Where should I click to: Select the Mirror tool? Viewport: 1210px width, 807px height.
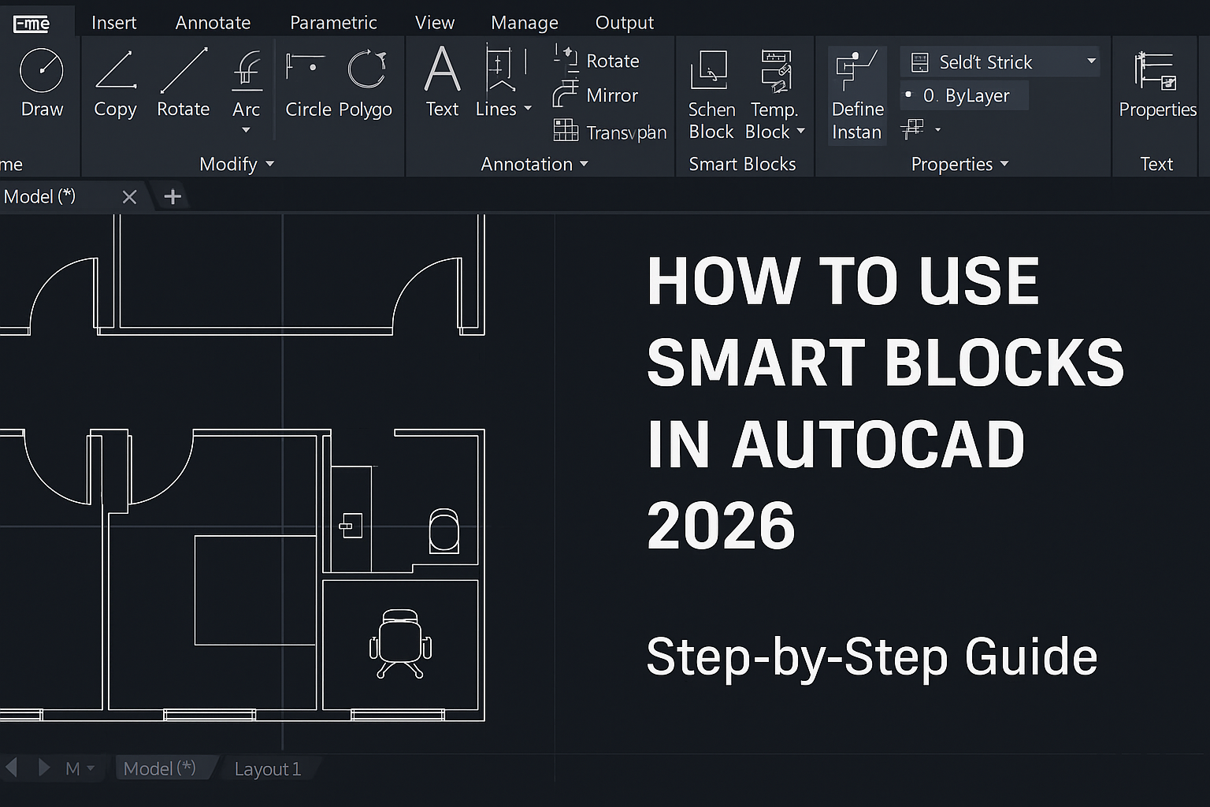tap(596, 95)
